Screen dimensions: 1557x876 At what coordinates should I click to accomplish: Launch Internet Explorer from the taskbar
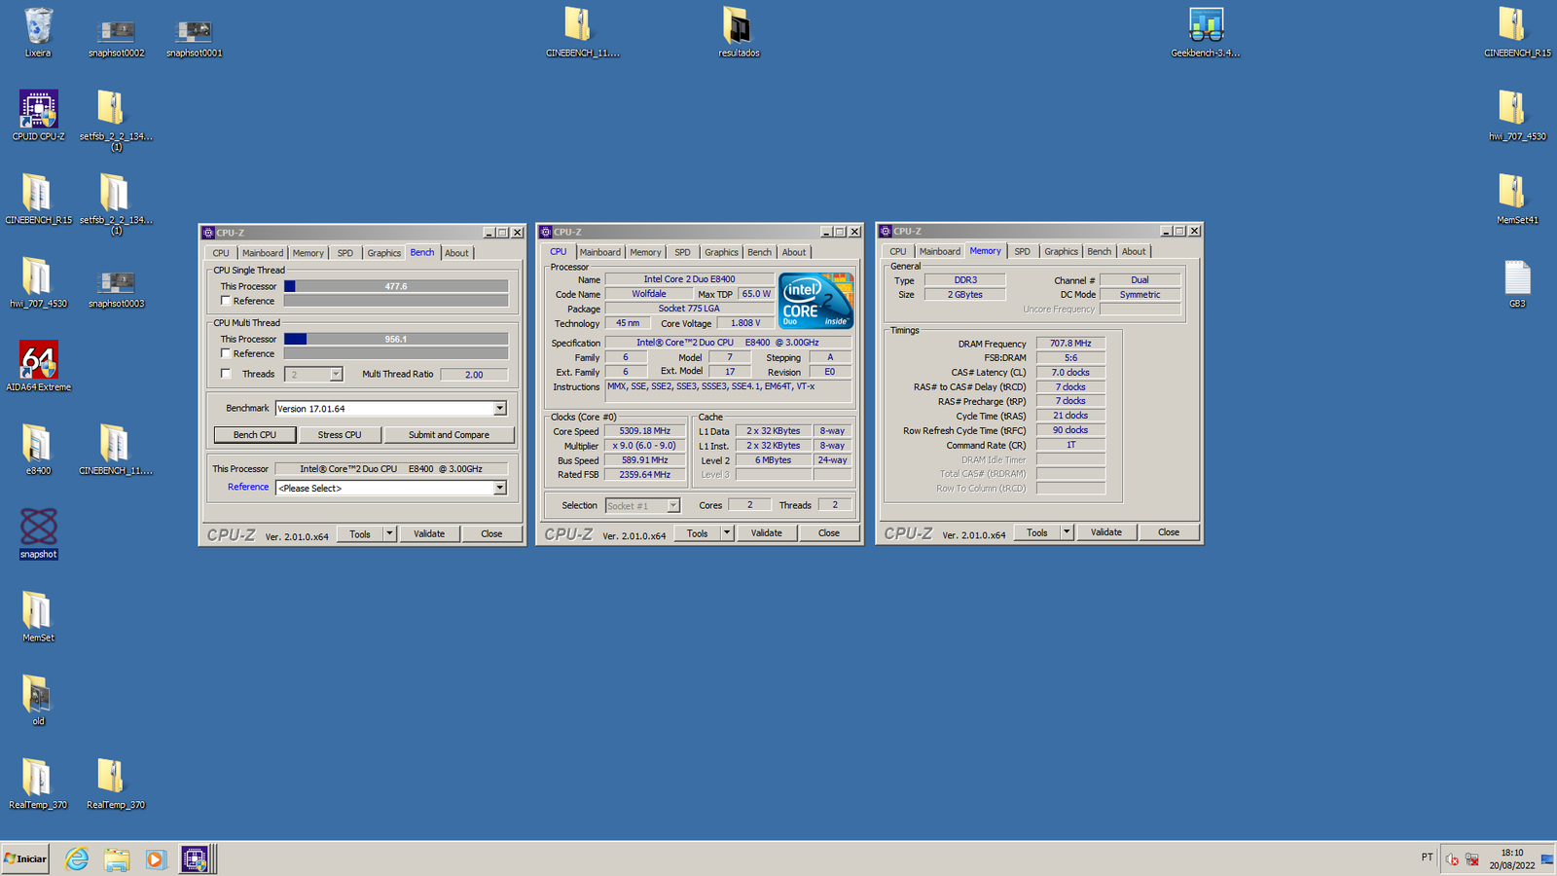coord(77,858)
